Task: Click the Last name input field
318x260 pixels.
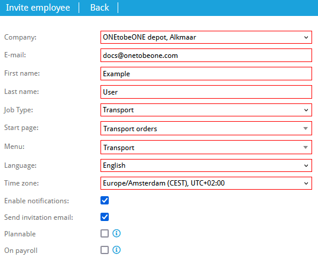Action: tap(206, 92)
